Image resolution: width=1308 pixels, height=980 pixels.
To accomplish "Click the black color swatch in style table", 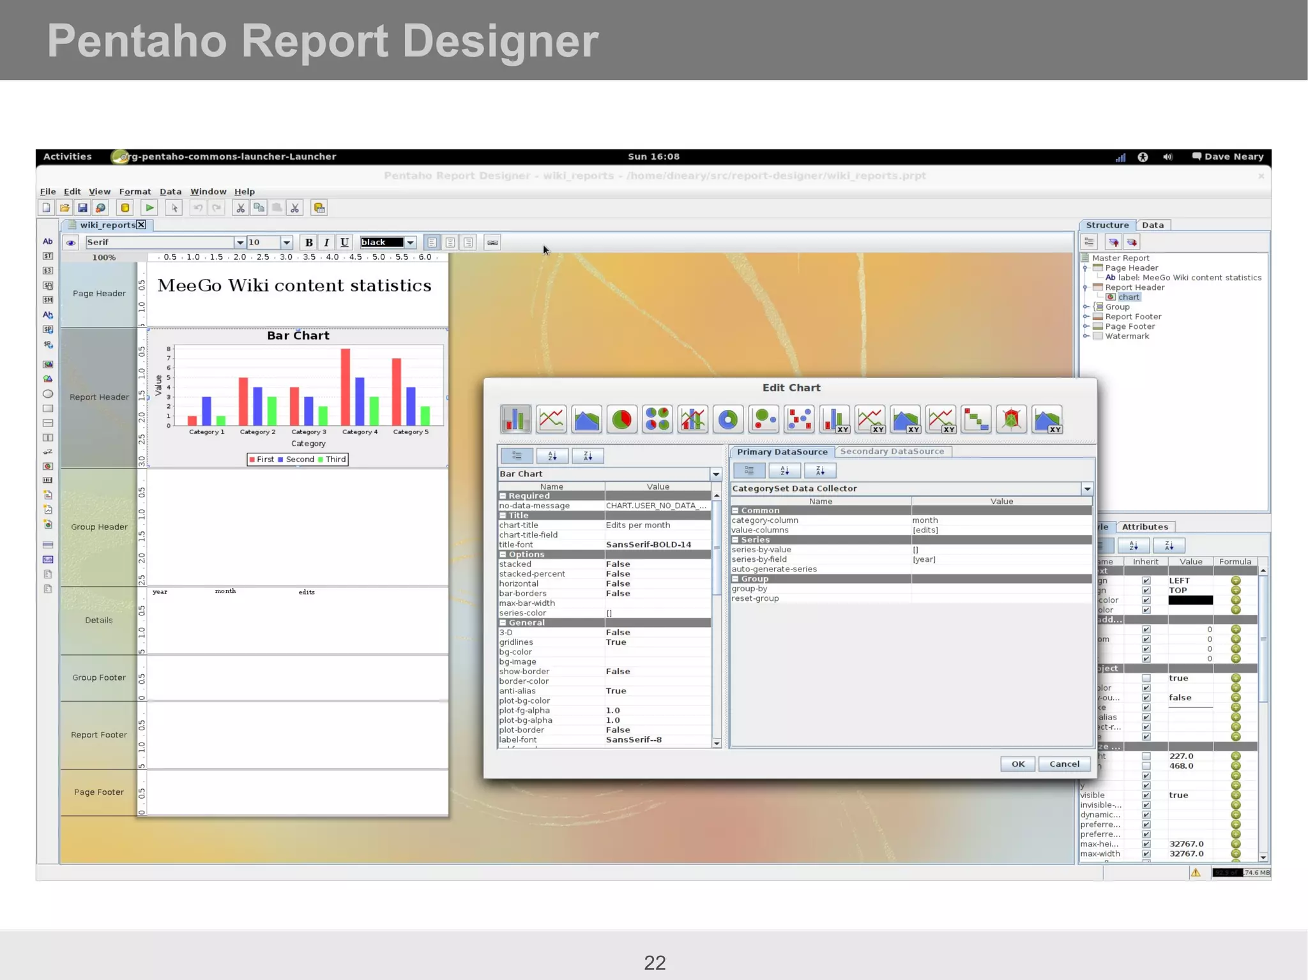I will (1190, 600).
